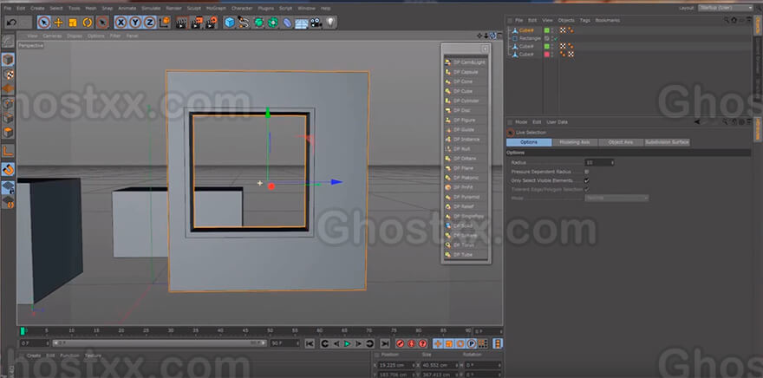Toggle X axis lock
763x378 pixels.
121,23
